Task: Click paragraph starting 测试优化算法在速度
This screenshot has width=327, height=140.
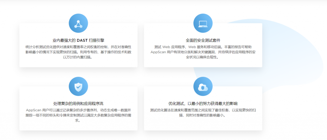Action: (x=203, y=113)
